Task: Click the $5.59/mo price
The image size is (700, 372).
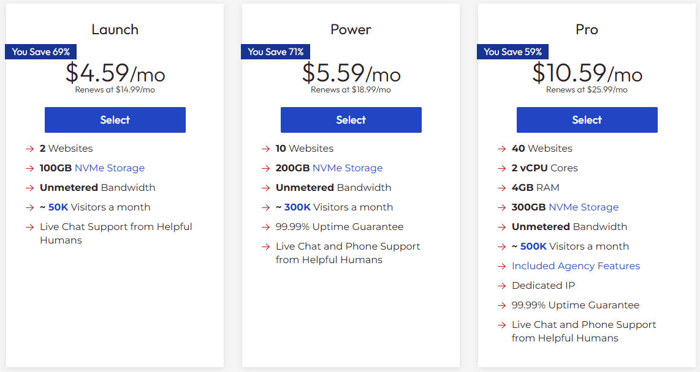Action: 351,73
